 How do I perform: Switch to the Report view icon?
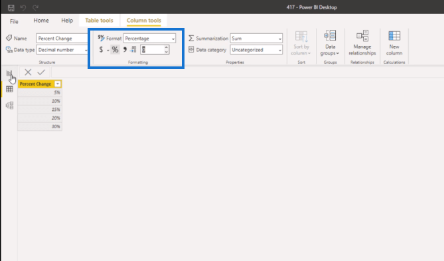click(x=9, y=74)
